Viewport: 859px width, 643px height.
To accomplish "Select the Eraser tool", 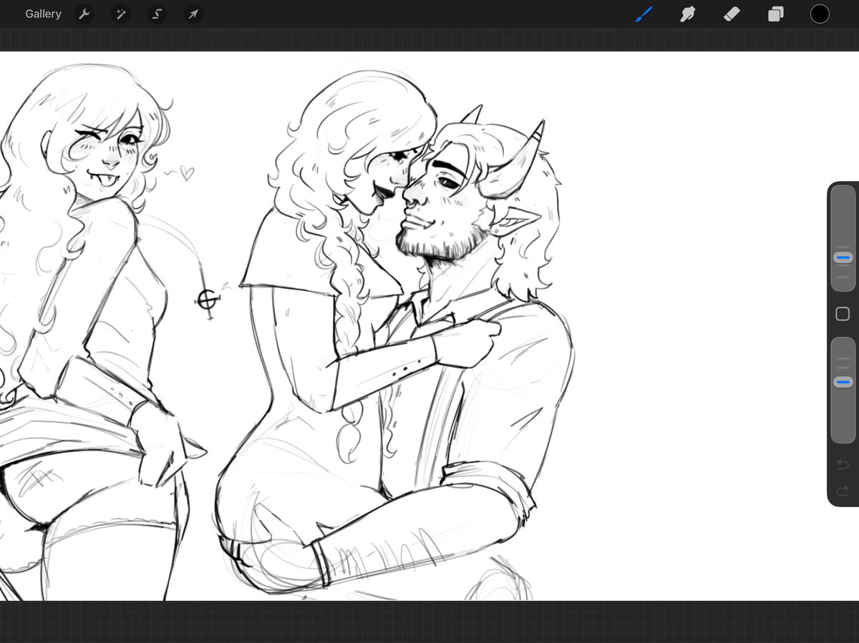I will pyautogui.click(x=732, y=14).
